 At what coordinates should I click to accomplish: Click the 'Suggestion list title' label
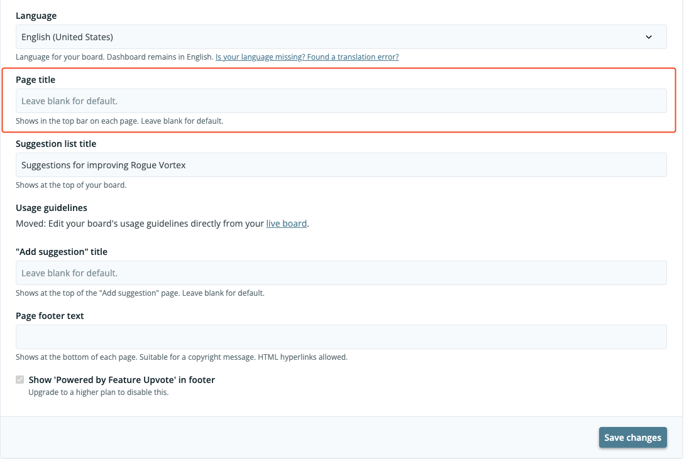[56, 144]
